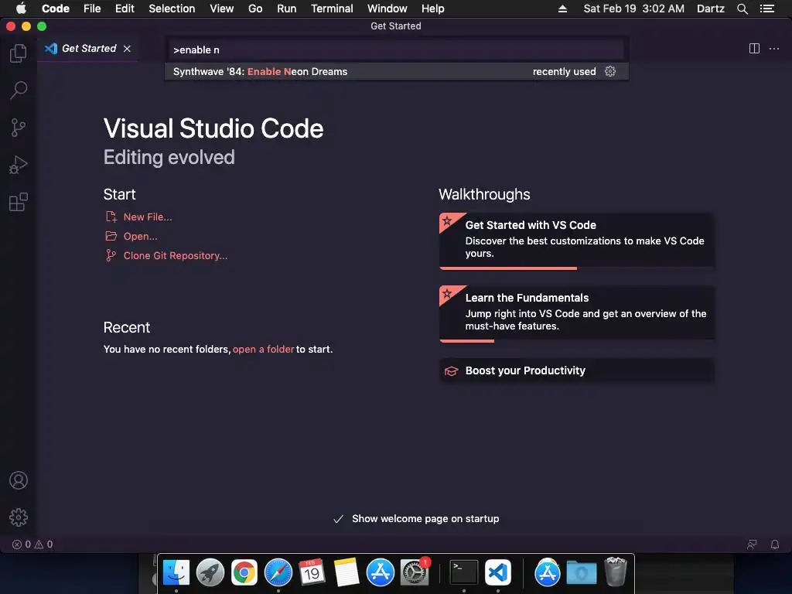Split the editor to the right
The image size is (792, 594).
click(754, 49)
